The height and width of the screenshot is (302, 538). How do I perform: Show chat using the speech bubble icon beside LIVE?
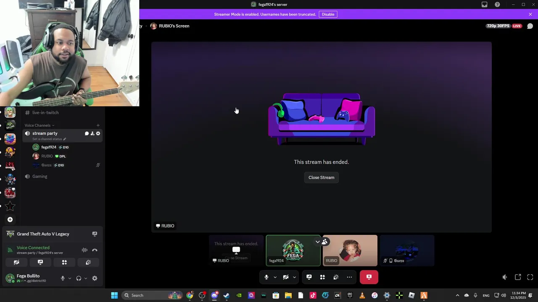coord(530,26)
